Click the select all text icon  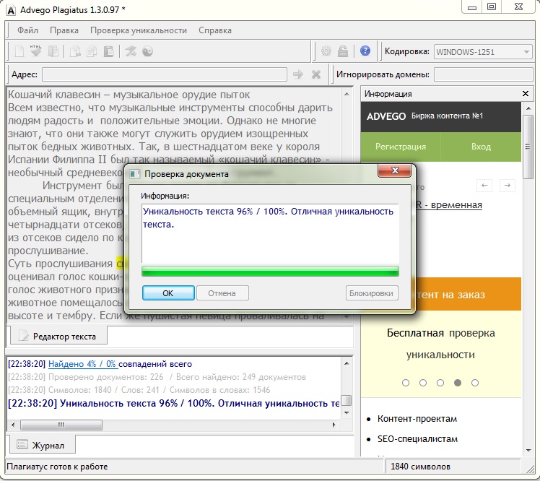[x=53, y=51]
